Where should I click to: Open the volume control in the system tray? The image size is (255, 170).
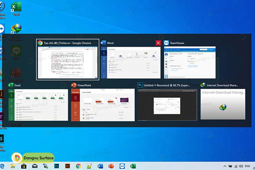click(241, 166)
